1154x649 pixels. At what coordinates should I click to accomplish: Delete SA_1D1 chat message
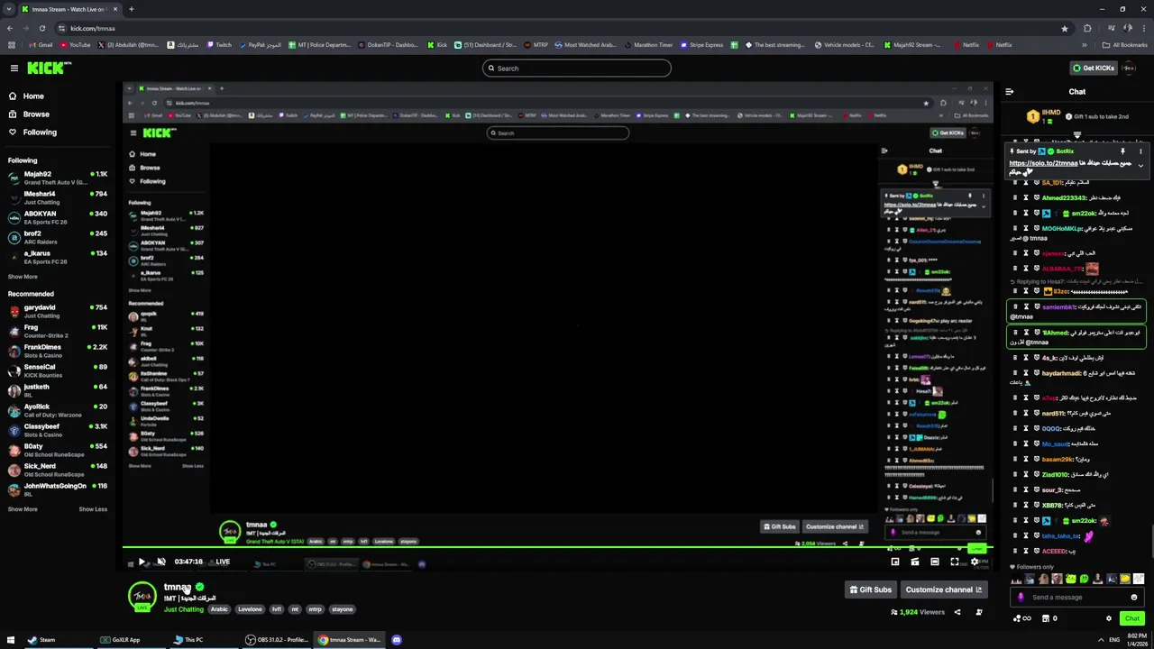coord(1014,183)
